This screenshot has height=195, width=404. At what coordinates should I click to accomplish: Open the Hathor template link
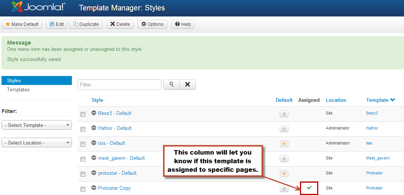point(372,128)
